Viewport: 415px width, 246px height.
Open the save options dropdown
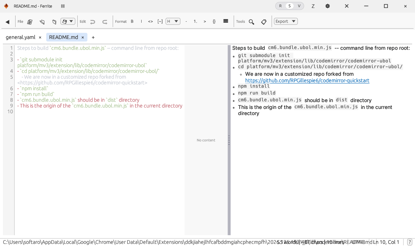coord(68,21)
